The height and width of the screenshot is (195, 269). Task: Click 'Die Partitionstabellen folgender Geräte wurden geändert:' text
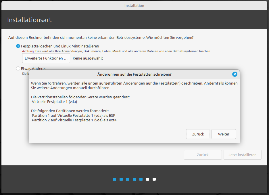click(x=80, y=97)
